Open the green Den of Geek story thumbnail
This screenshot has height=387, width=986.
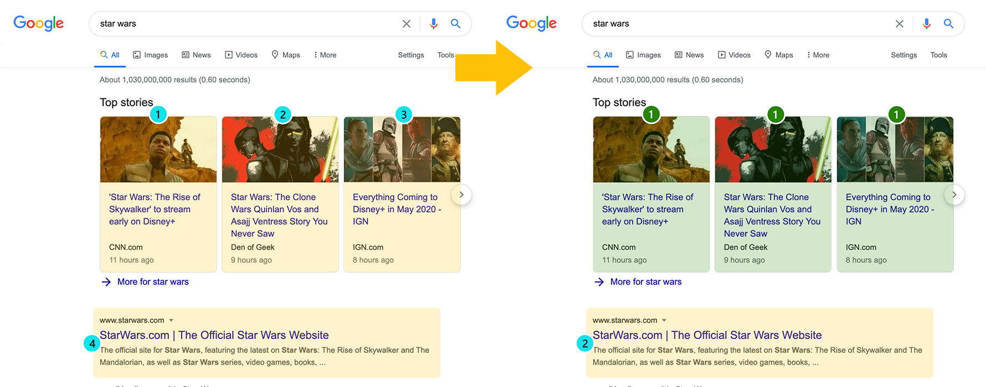(773, 149)
